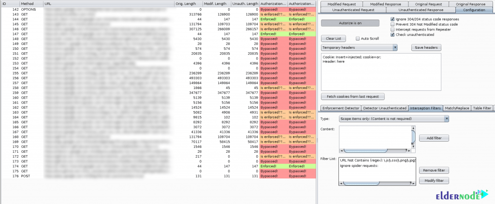This screenshot has width=495, height=204.
Task: Enable the Auto Scroll checkbox
Action: [x=358, y=39]
